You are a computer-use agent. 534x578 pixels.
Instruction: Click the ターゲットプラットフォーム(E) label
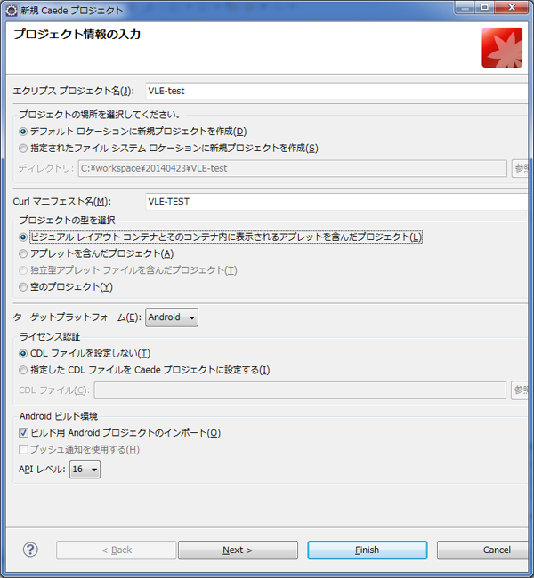tap(77, 317)
